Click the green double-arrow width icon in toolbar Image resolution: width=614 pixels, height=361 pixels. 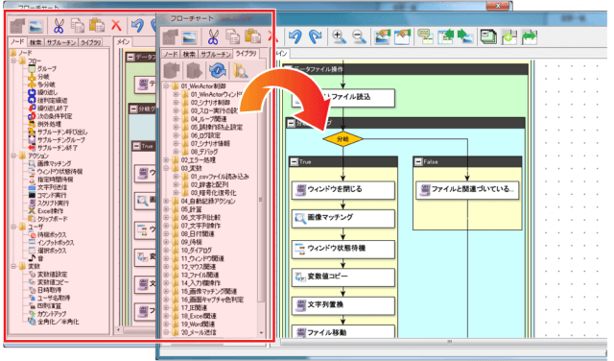coord(530,37)
